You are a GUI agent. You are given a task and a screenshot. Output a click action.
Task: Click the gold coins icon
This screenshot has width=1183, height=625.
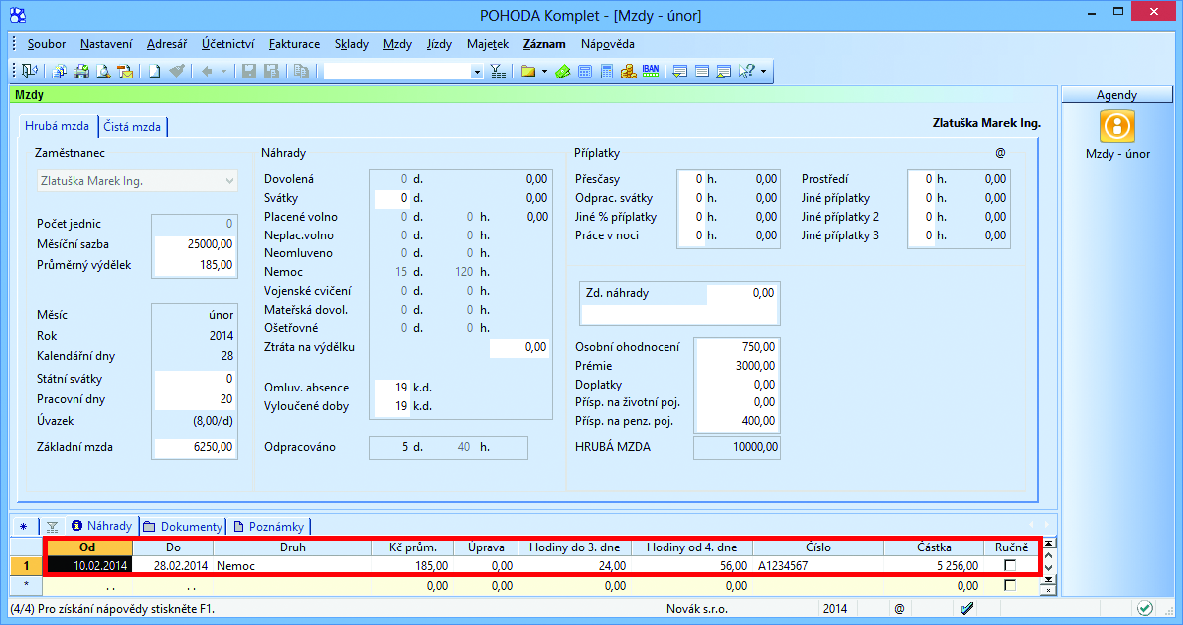(629, 71)
